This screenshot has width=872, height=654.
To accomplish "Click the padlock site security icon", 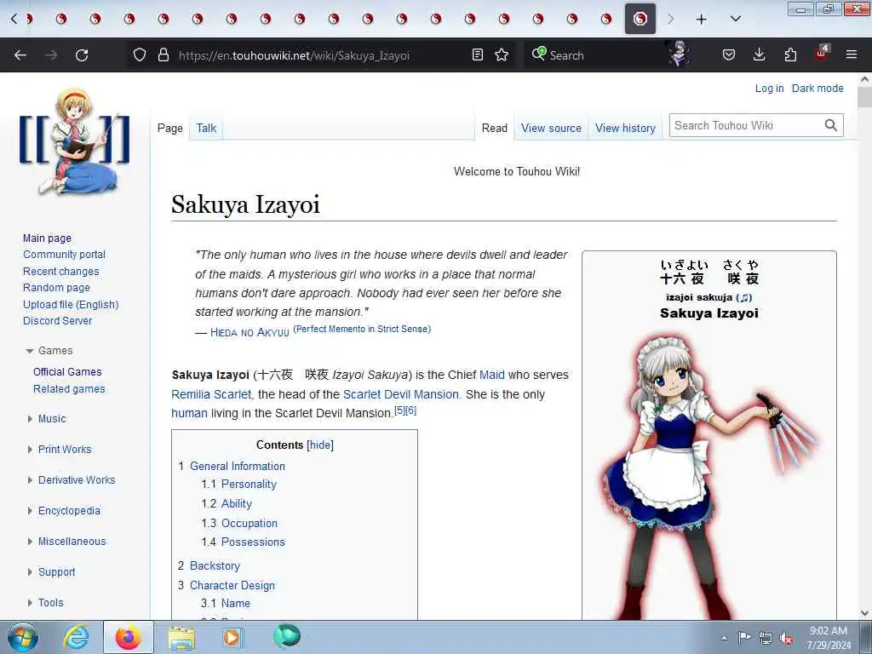I will 163,54.
